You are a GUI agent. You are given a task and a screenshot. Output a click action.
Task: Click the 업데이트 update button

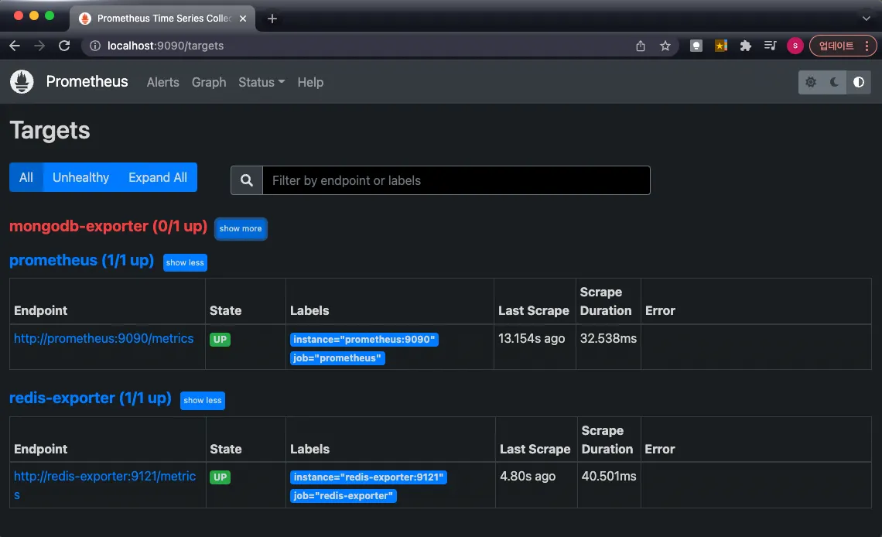pos(836,46)
